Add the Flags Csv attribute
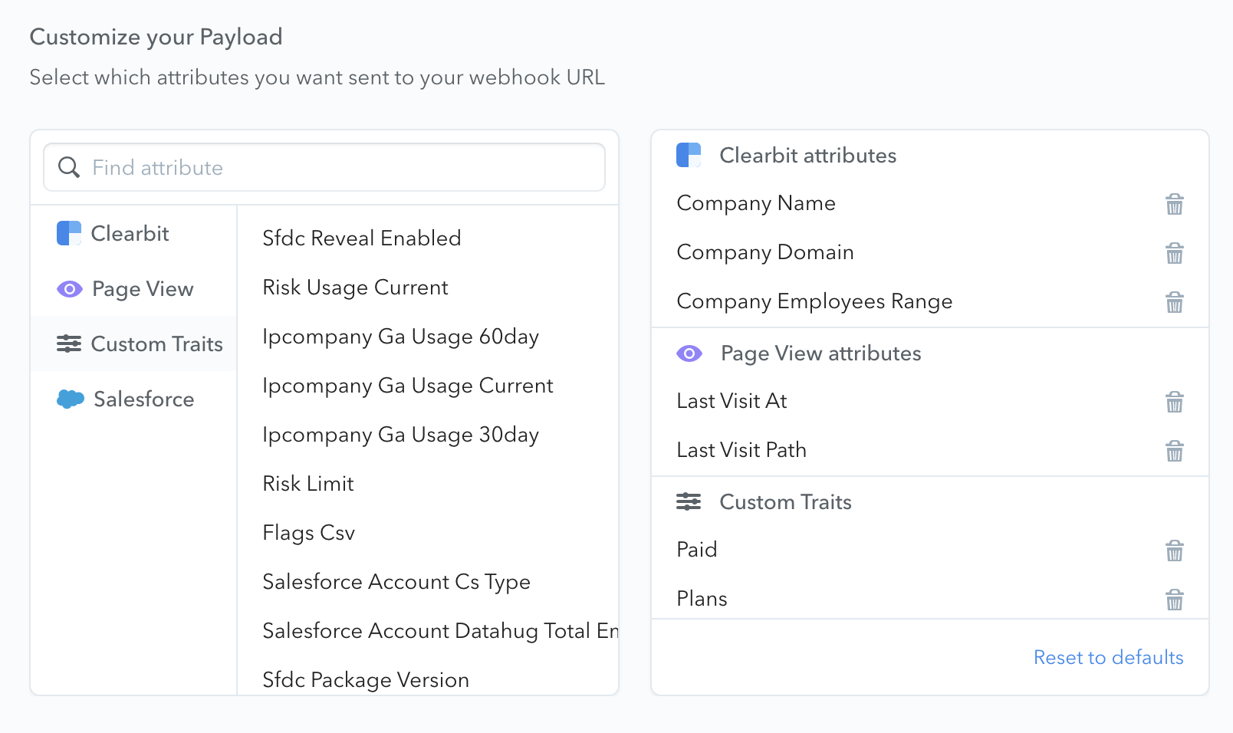 pos(308,532)
